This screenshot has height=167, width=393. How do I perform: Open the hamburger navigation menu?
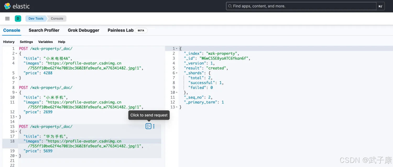point(7,19)
